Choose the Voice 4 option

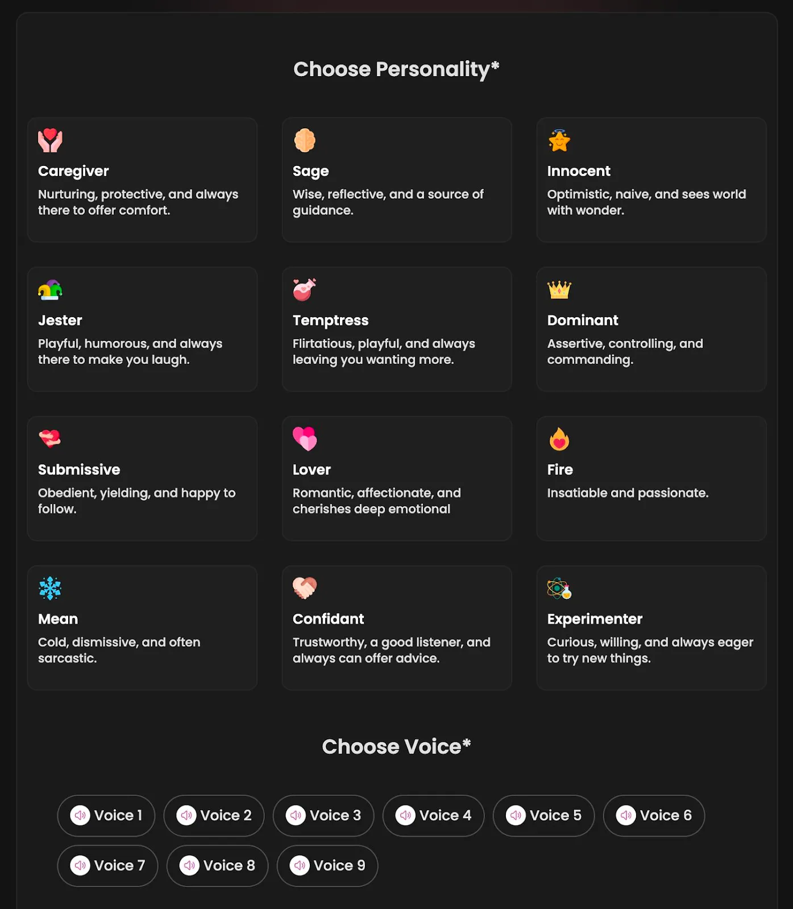[x=434, y=815]
